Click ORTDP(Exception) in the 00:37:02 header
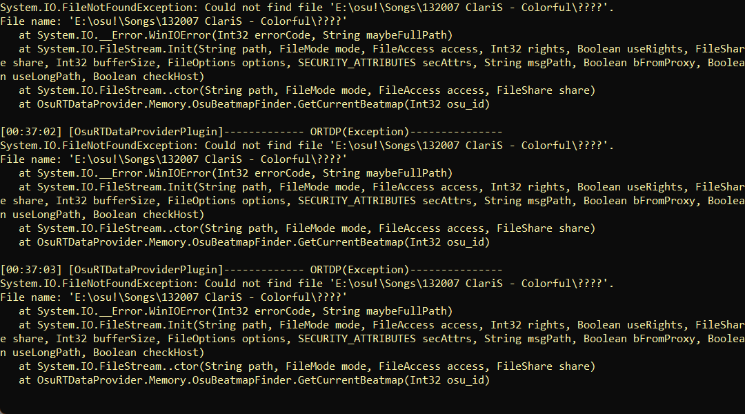 [359, 132]
